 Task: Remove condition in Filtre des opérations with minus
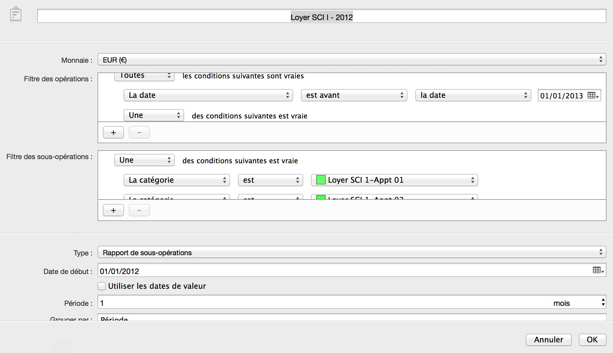tap(139, 133)
